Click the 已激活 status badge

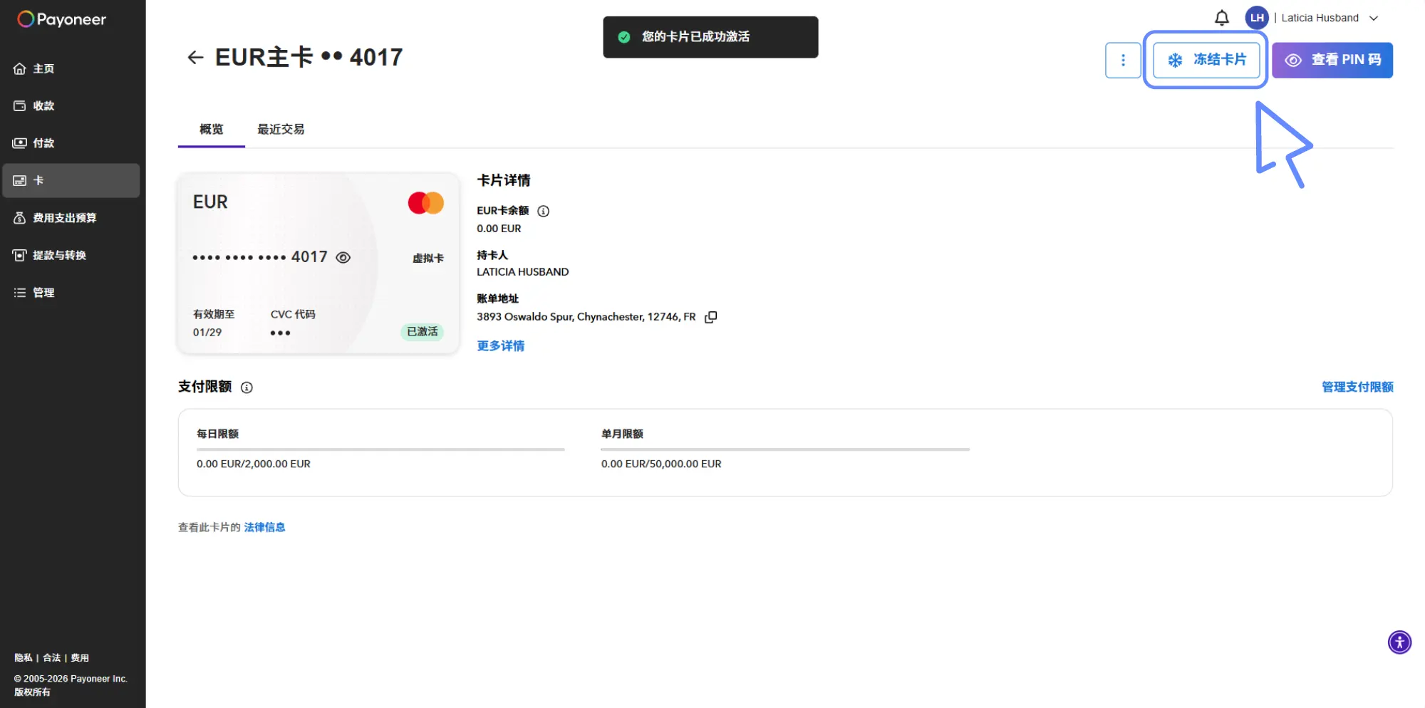tap(422, 332)
